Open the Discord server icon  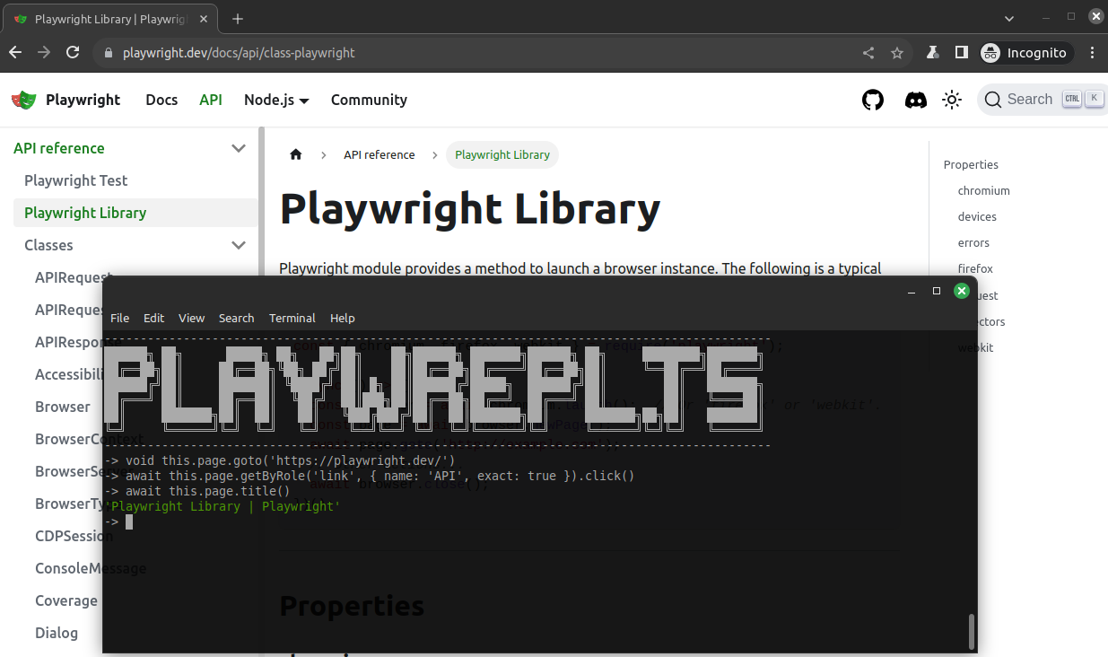[915, 100]
